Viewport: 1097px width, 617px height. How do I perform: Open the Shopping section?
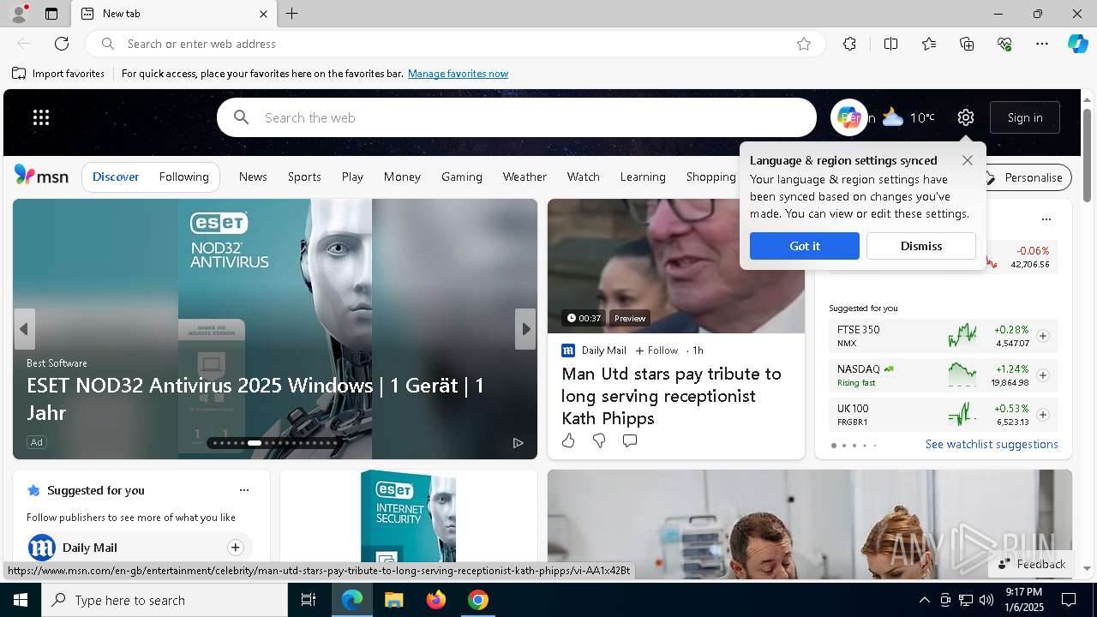(710, 177)
